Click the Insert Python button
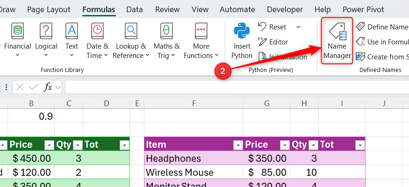The width and height of the screenshot is (409, 187). [242, 40]
